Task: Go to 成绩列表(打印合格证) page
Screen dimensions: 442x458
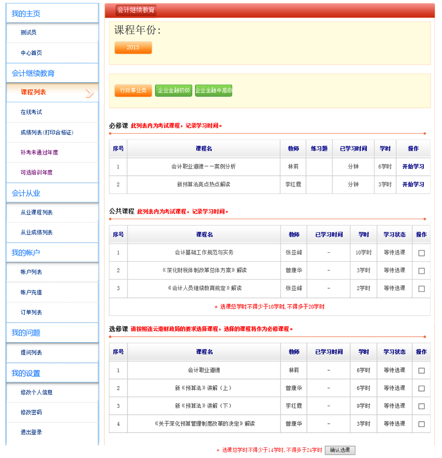Action: click(47, 133)
